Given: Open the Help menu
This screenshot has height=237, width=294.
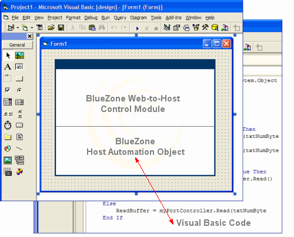Looking at the screenshot, I should tap(210, 18).
